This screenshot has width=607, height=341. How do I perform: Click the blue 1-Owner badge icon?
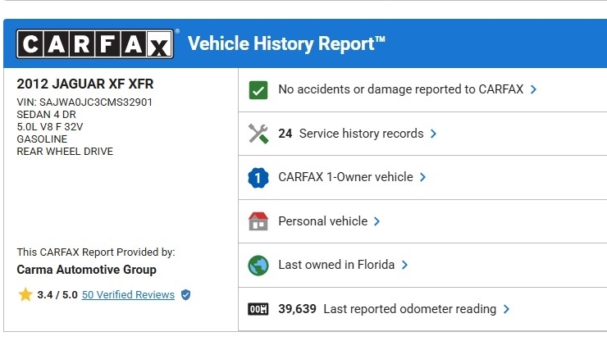coord(258,177)
